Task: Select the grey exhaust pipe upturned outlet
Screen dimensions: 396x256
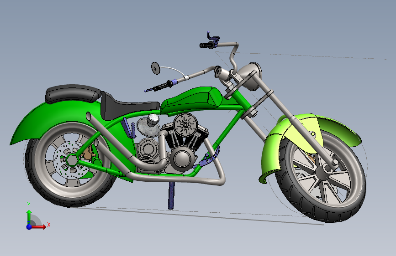Action: coord(89,117)
